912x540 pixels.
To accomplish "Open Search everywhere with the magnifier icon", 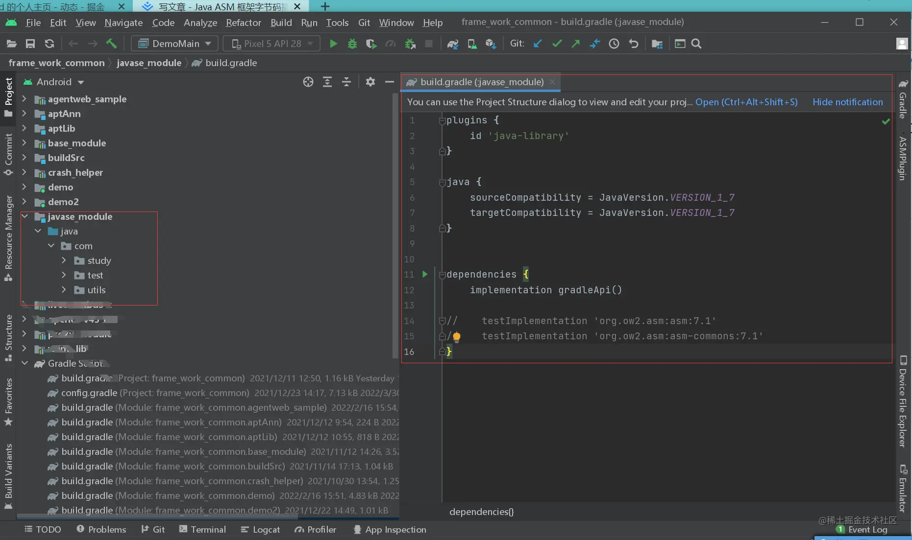I will [x=696, y=44].
